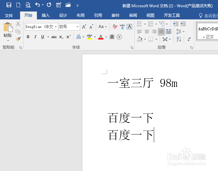Apply numbered list formatting
This screenshot has height=171, width=218.
[x=151, y=24]
